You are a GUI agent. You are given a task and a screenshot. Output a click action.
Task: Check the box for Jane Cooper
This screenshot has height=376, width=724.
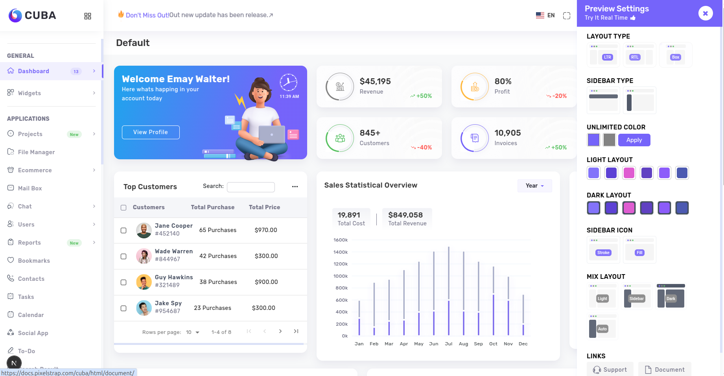pyautogui.click(x=123, y=230)
